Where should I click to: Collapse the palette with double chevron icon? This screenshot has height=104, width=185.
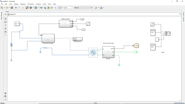click(x=5, y=100)
